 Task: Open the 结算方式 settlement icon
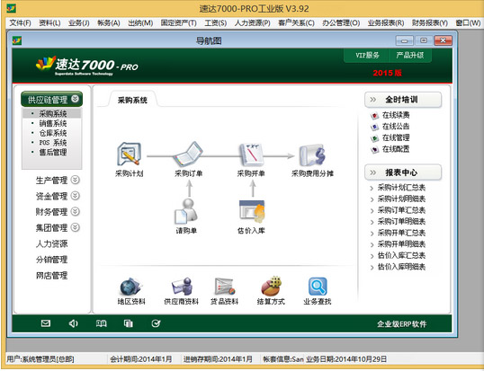(271, 287)
